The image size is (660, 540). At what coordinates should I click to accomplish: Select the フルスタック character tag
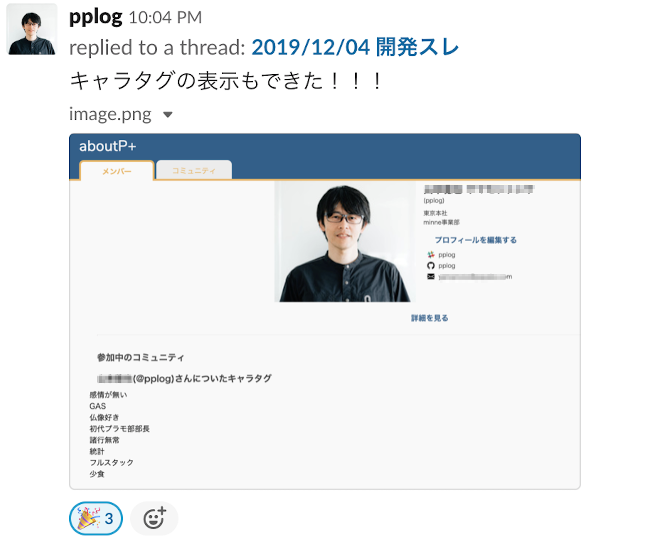pyautogui.click(x=111, y=463)
